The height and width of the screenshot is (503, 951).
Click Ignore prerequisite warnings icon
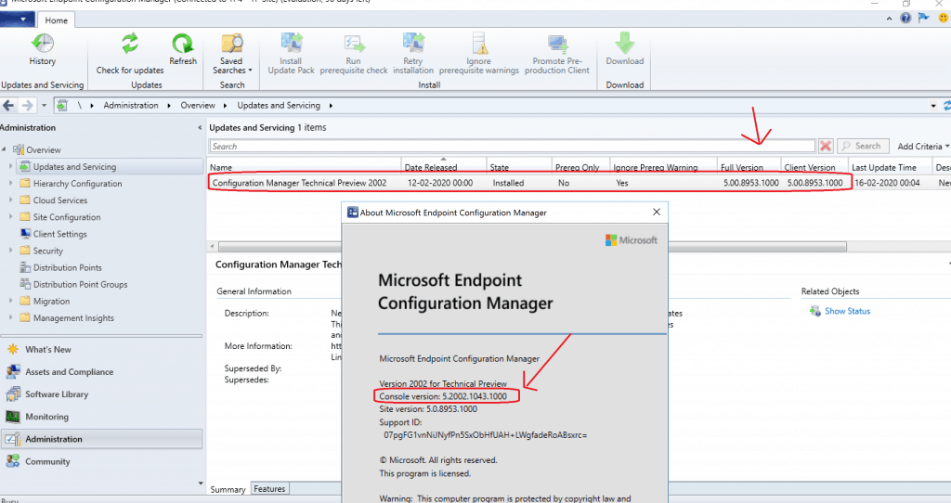479,44
